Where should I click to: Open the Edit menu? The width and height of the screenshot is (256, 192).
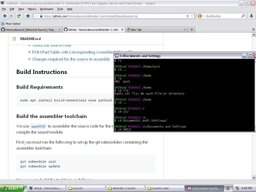click(x=12, y=9)
